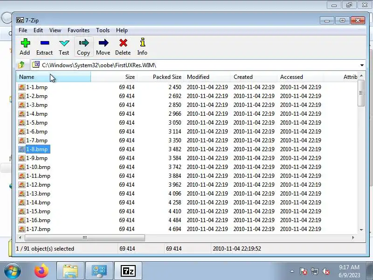Open Control Panel taskbar icon
Image resolution: width=373 pixels, height=280 pixels.
tap(99, 271)
